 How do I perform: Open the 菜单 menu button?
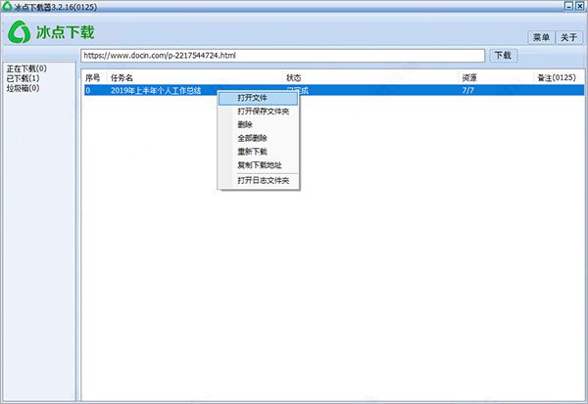tap(541, 37)
